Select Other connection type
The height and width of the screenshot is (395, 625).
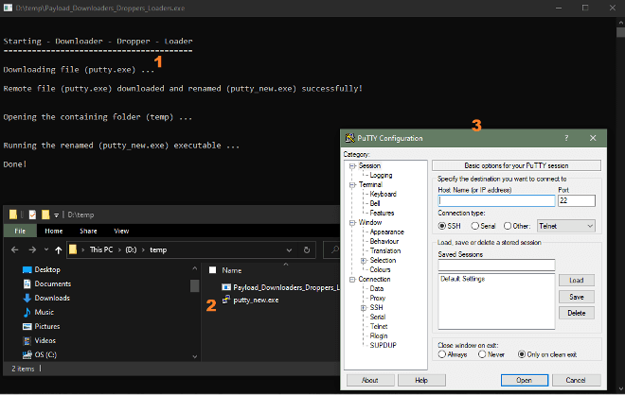pos(508,226)
